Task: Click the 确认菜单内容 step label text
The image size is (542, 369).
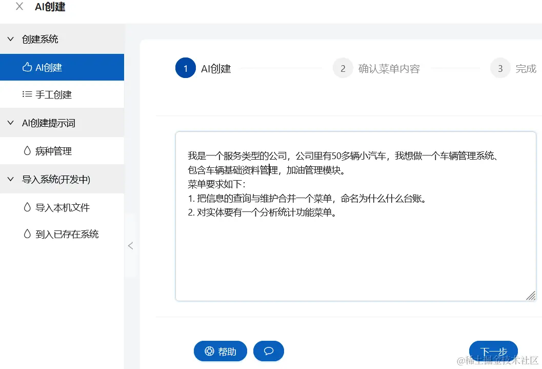Action: click(x=389, y=68)
